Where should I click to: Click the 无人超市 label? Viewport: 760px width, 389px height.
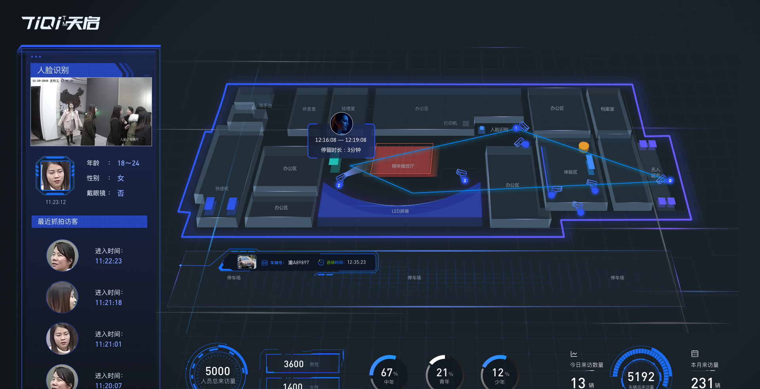pos(655,172)
